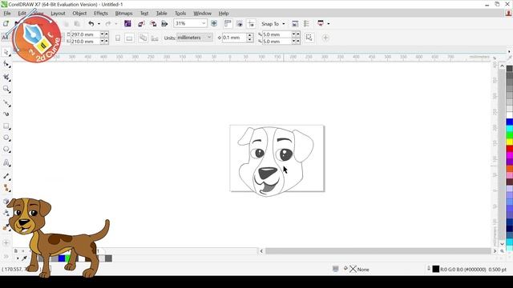The height and width of the screenshot is (288, 513).
Task: Select the Crop tool
Action: 6,77
